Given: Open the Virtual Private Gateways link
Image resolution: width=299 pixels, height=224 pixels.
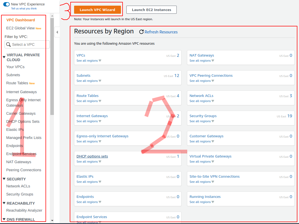Looking at the screenshot, I should pos(210,156).
